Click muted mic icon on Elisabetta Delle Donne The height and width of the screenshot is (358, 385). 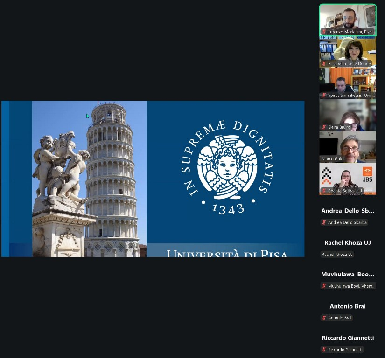click(x=324, y=63)
